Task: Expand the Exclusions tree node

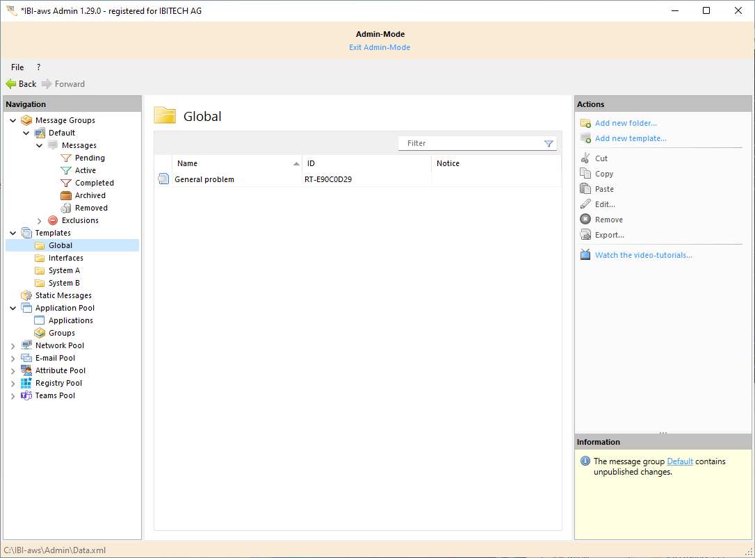Action: click(40, 220)
